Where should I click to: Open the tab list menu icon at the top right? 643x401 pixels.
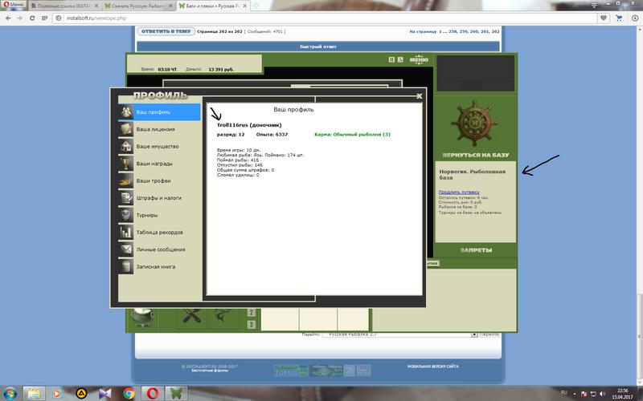point(594,6)
